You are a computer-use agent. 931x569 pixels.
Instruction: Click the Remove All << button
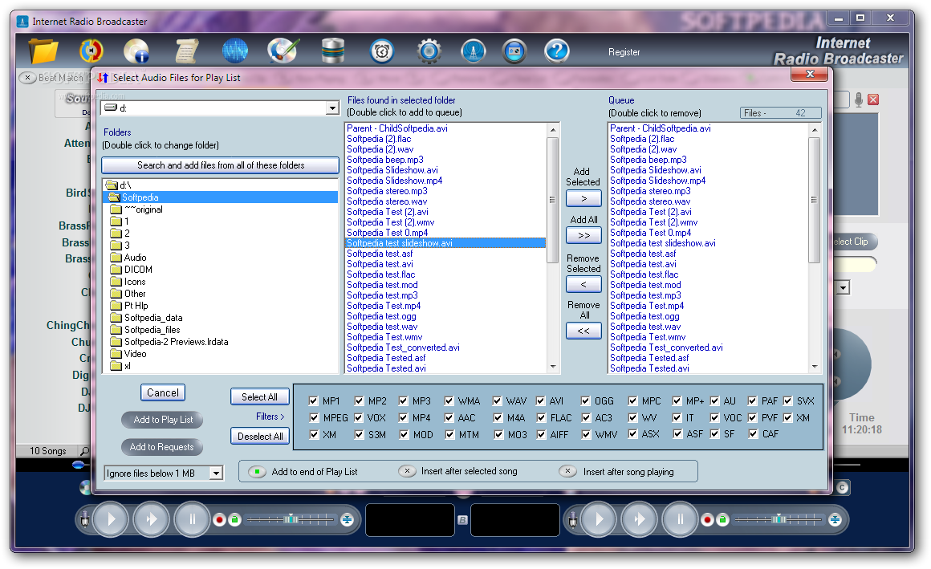tap(583, 331)
